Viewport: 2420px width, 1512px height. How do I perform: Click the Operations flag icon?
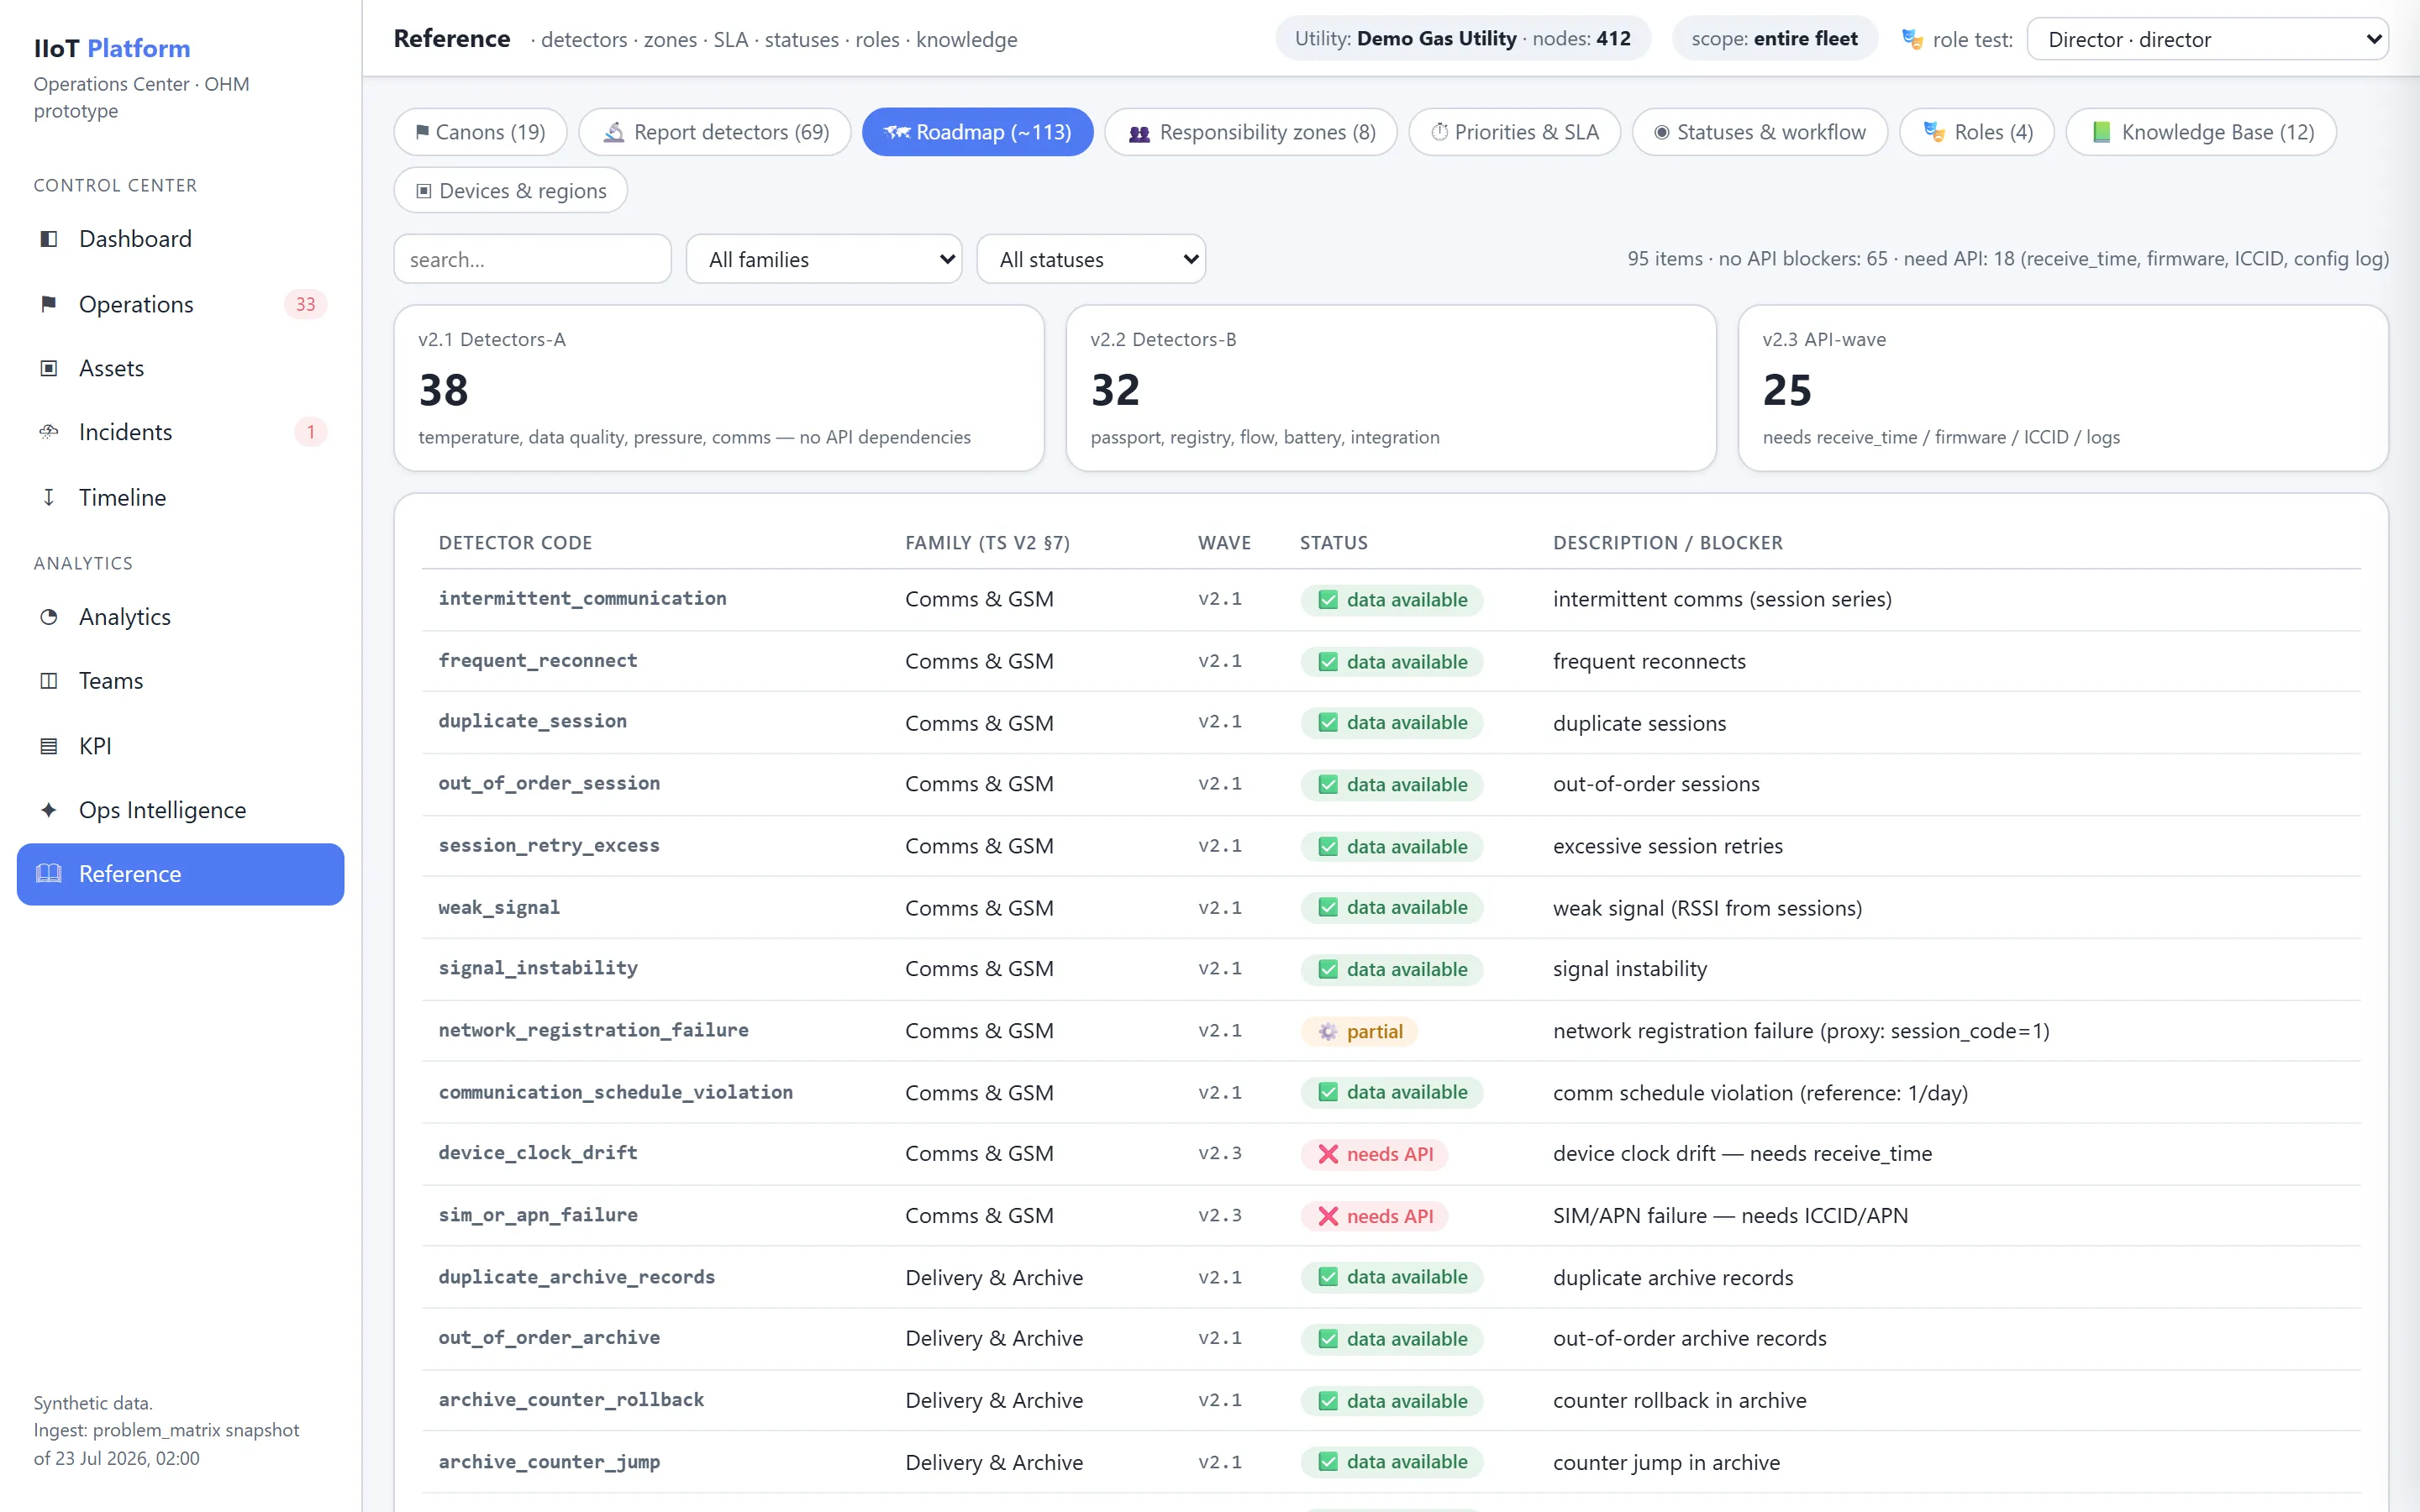48,304
